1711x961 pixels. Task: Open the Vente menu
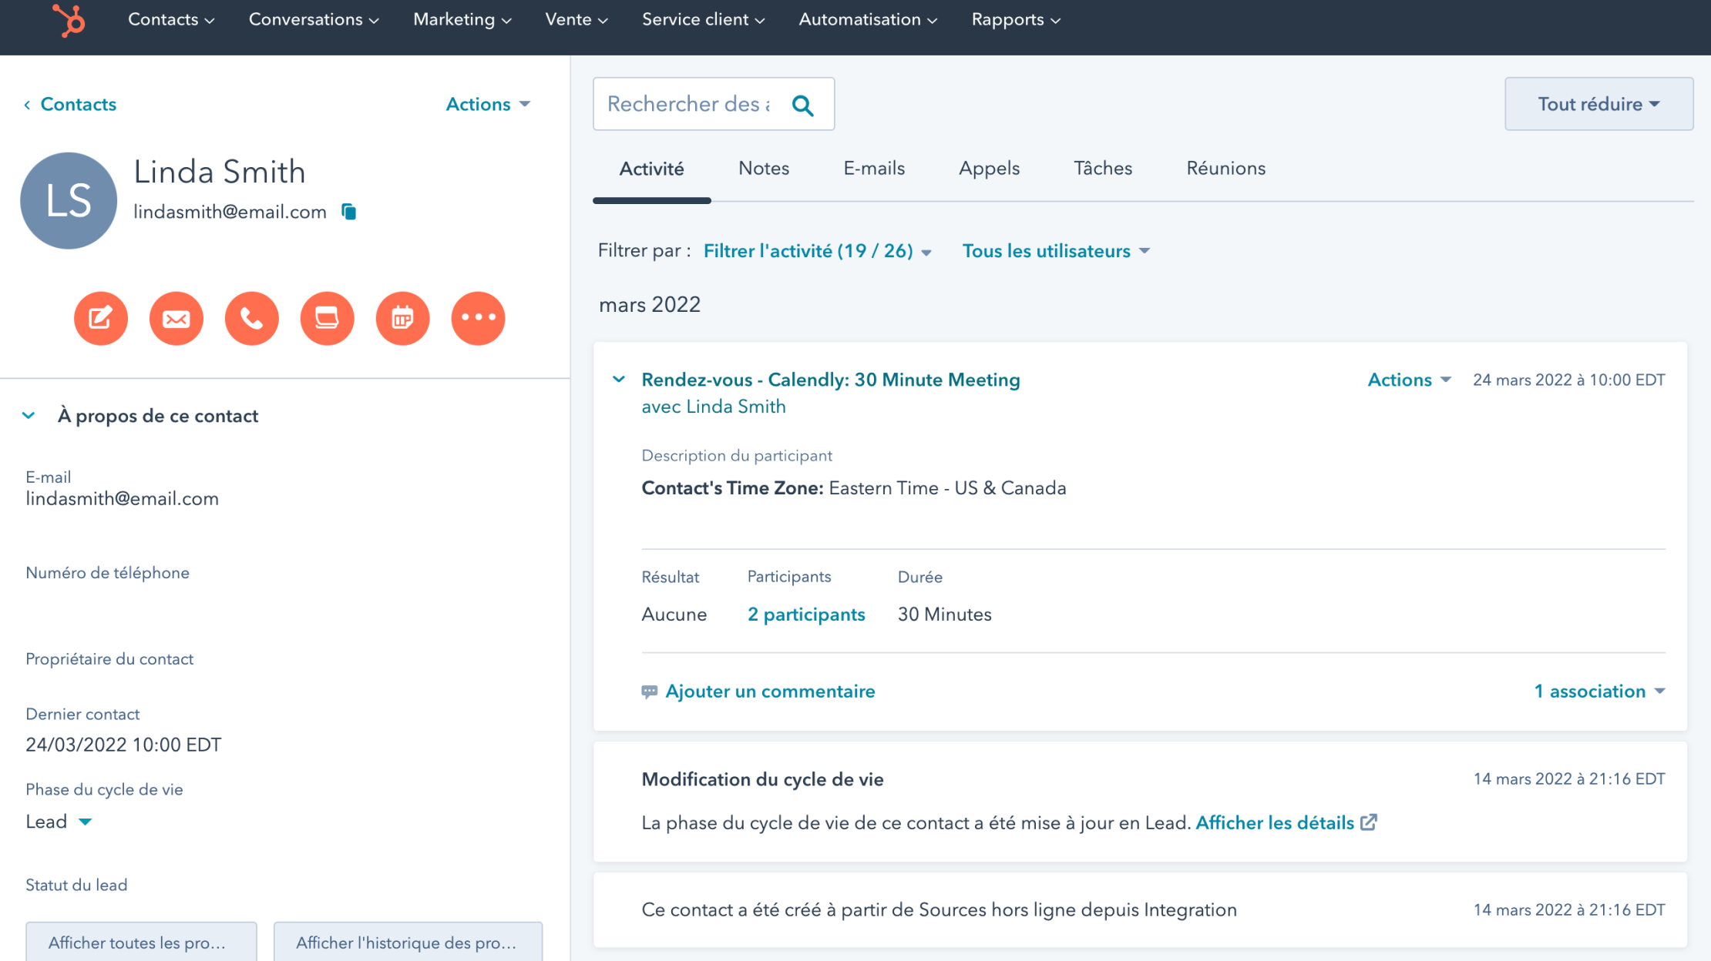pos(576,20)
